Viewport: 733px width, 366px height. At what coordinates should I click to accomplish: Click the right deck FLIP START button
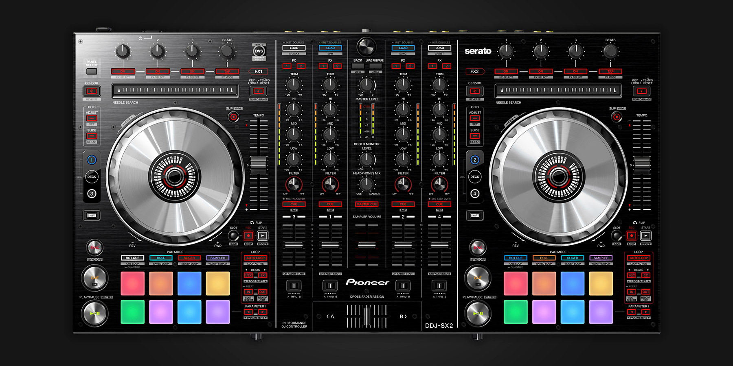coord(646,235)
